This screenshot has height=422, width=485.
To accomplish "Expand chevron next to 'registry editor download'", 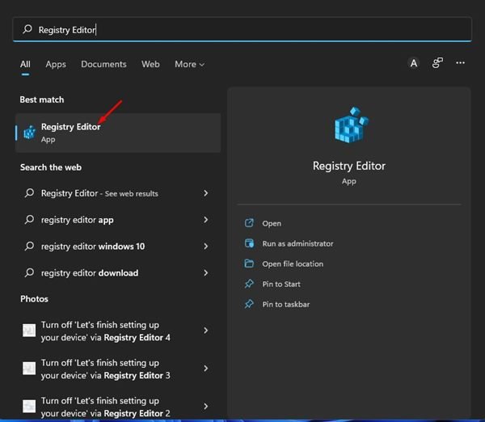I will (205, 273).
